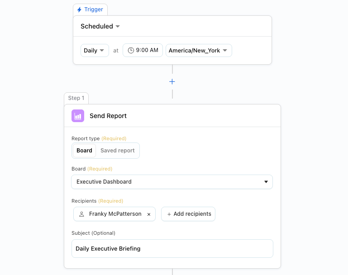Select the Step 1 tab
348x275 pixels.
[76, 98]
